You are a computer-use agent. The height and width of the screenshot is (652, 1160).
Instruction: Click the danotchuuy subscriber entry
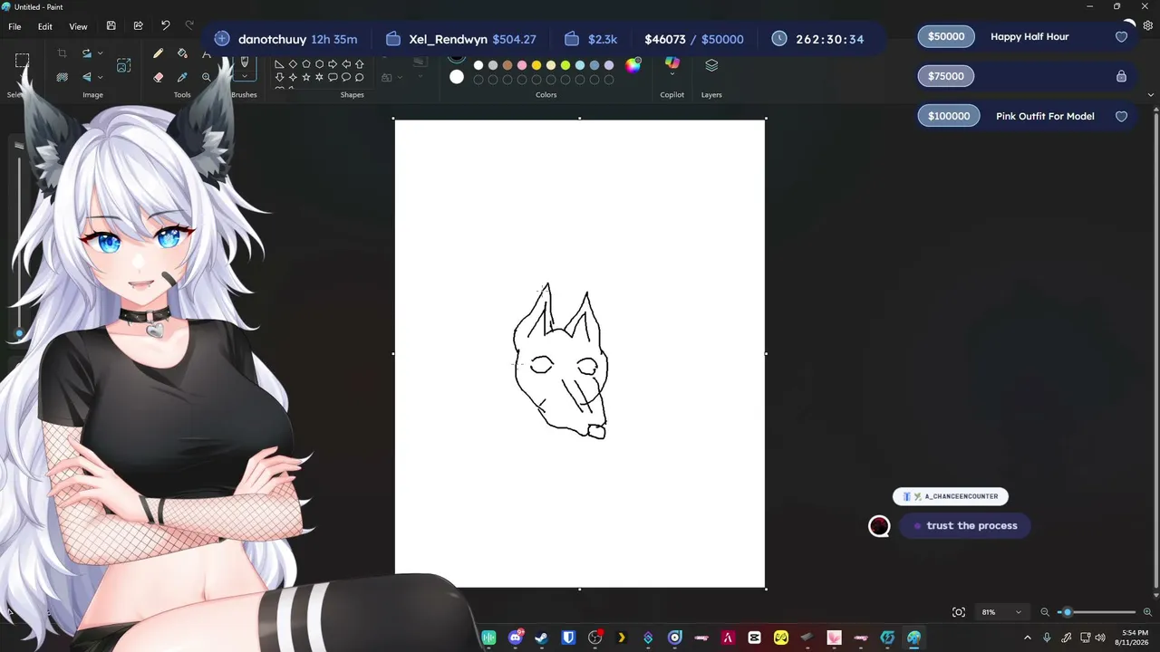(x=285, y=39)
